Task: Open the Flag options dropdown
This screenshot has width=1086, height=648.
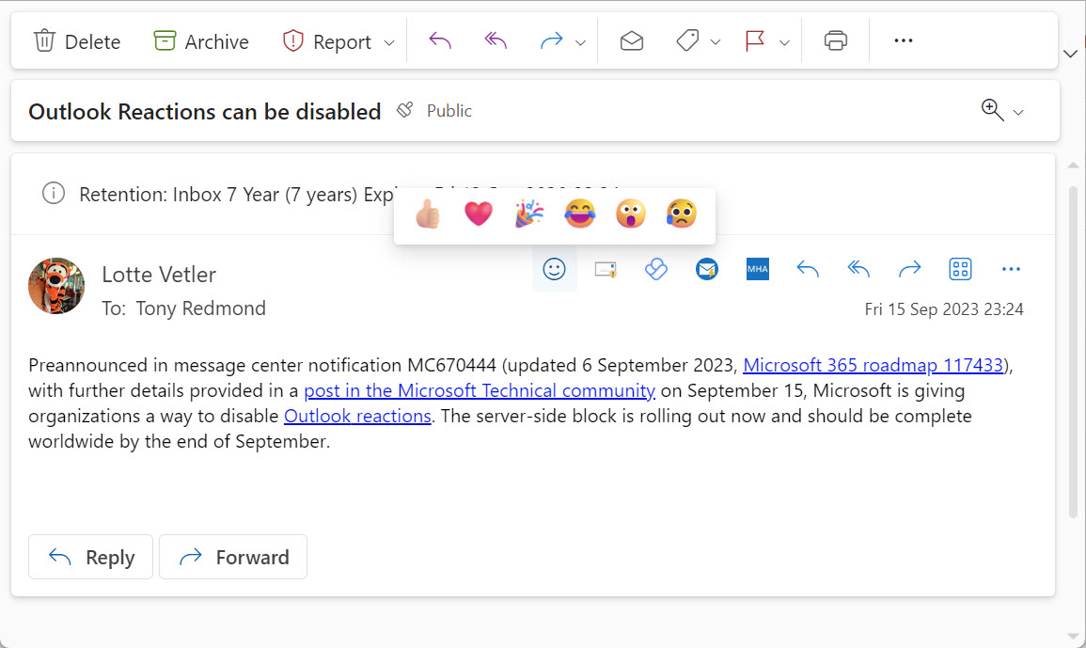Action: (x=785, y=43)
